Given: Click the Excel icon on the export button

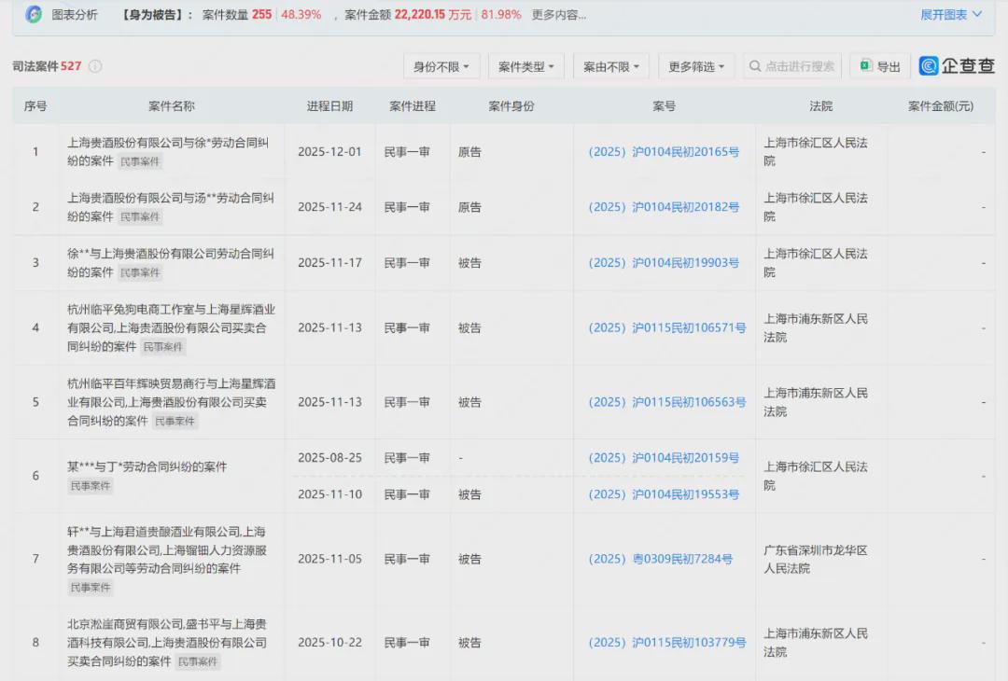Looking at the screenshot, I should [865, 66].
